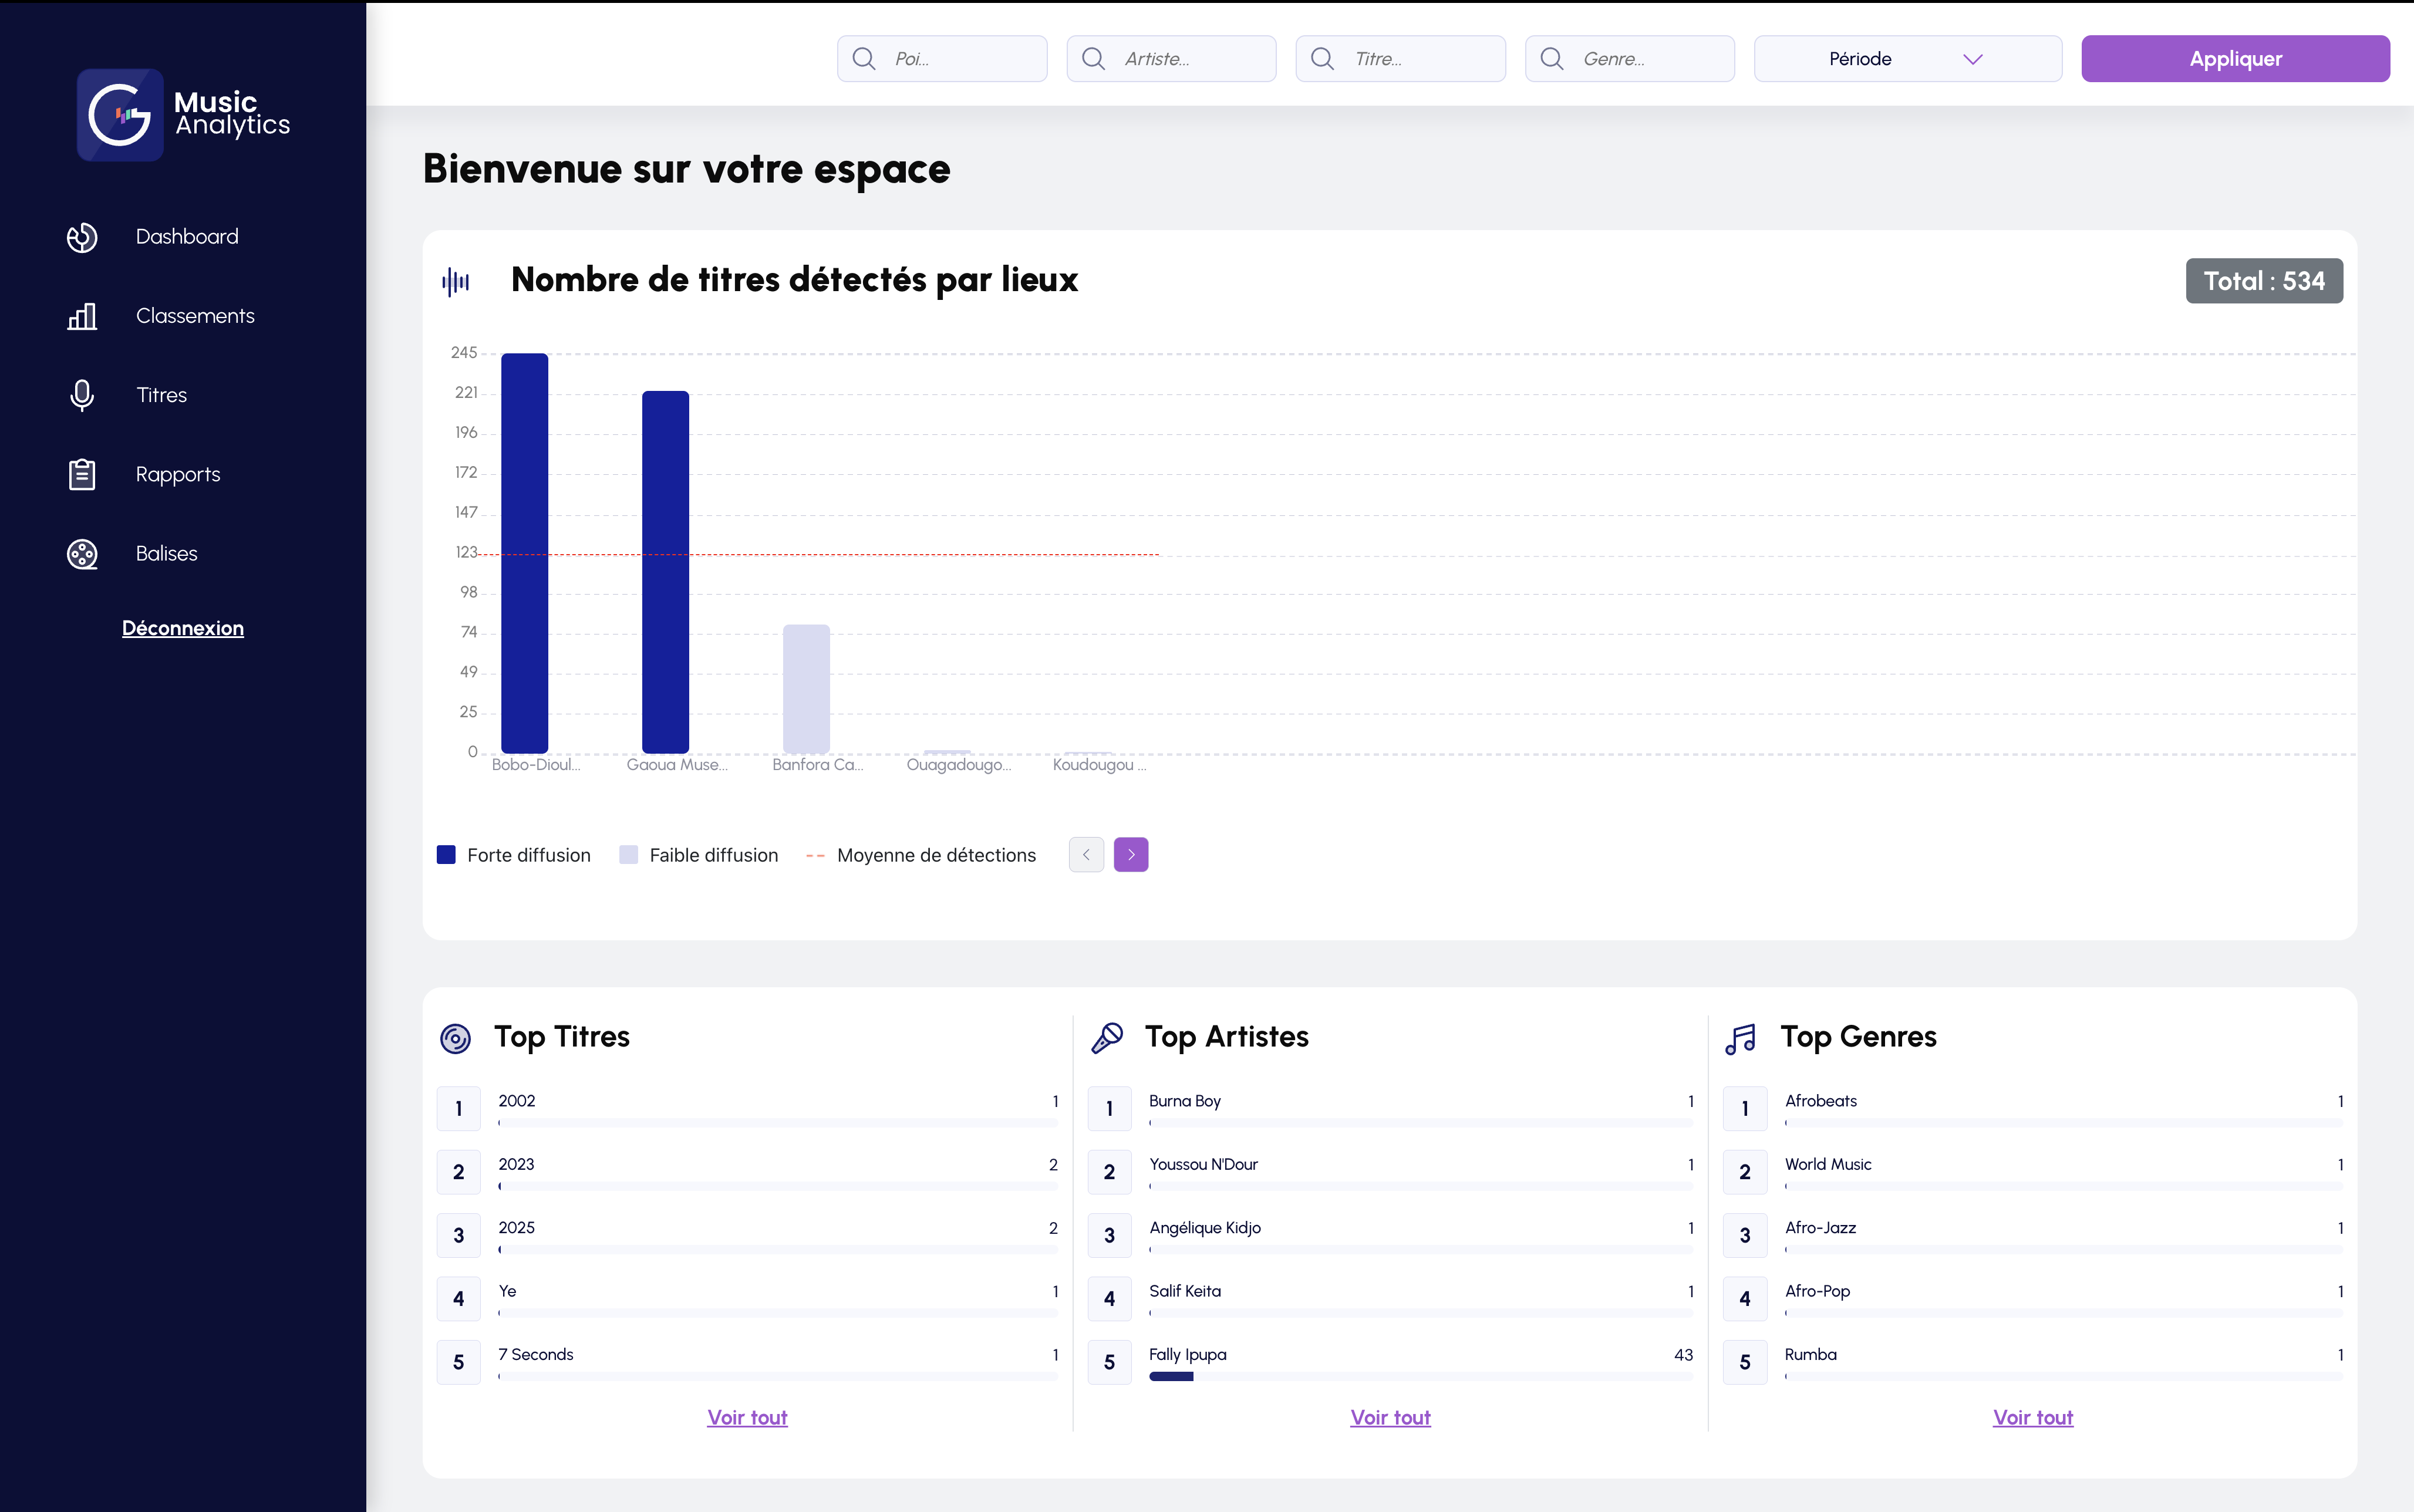Open the Période dropdown
The image size is (2414, 1512).
[x=1907, y=59]
